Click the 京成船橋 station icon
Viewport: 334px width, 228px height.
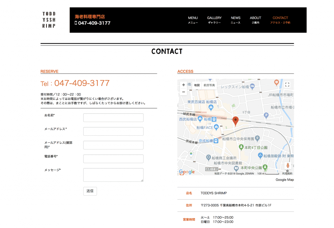tap(216, 141)
